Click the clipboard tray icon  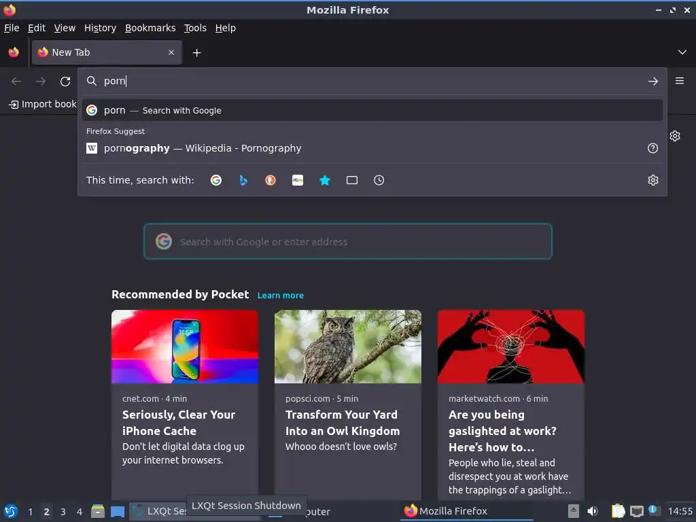click(x=618, y=511)
